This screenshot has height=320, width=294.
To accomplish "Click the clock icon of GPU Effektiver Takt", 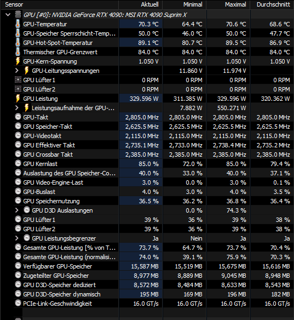I will pyautogui.click(x=18, y=145).
